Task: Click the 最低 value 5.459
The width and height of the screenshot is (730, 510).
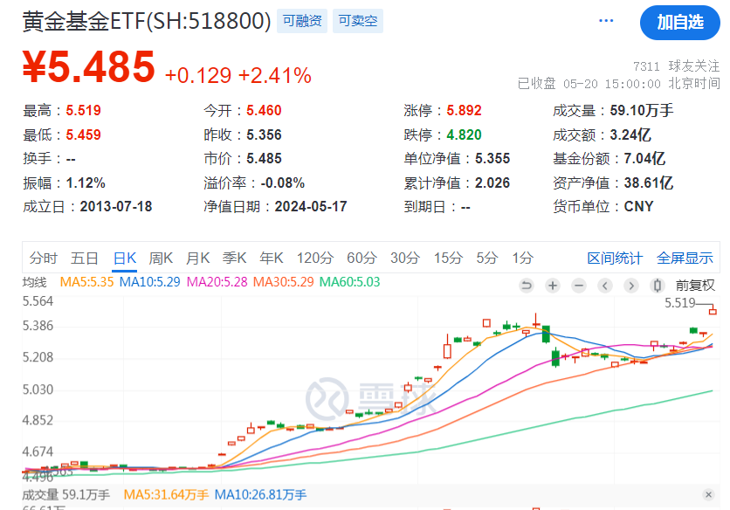Action: point(83,134)
